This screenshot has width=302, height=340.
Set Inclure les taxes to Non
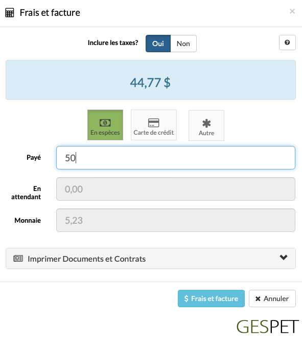183,44
